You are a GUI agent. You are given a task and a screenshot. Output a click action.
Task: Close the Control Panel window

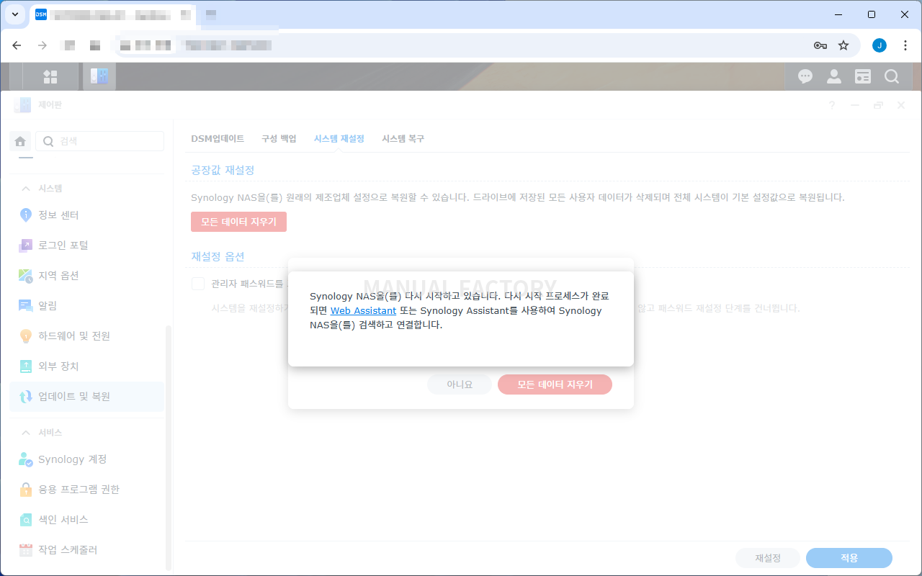click(x=901, y=105)
